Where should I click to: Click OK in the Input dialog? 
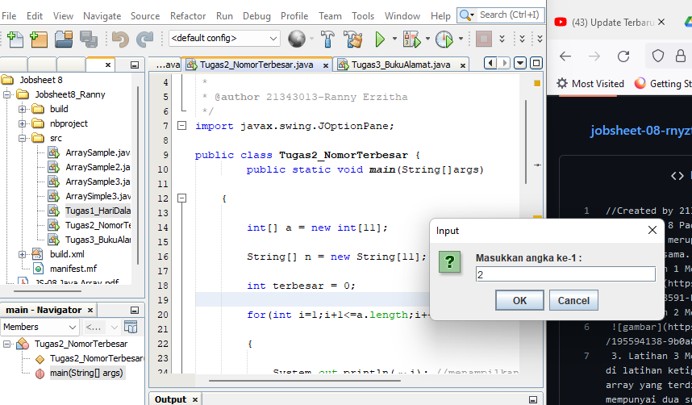click(x=519, y=300)
